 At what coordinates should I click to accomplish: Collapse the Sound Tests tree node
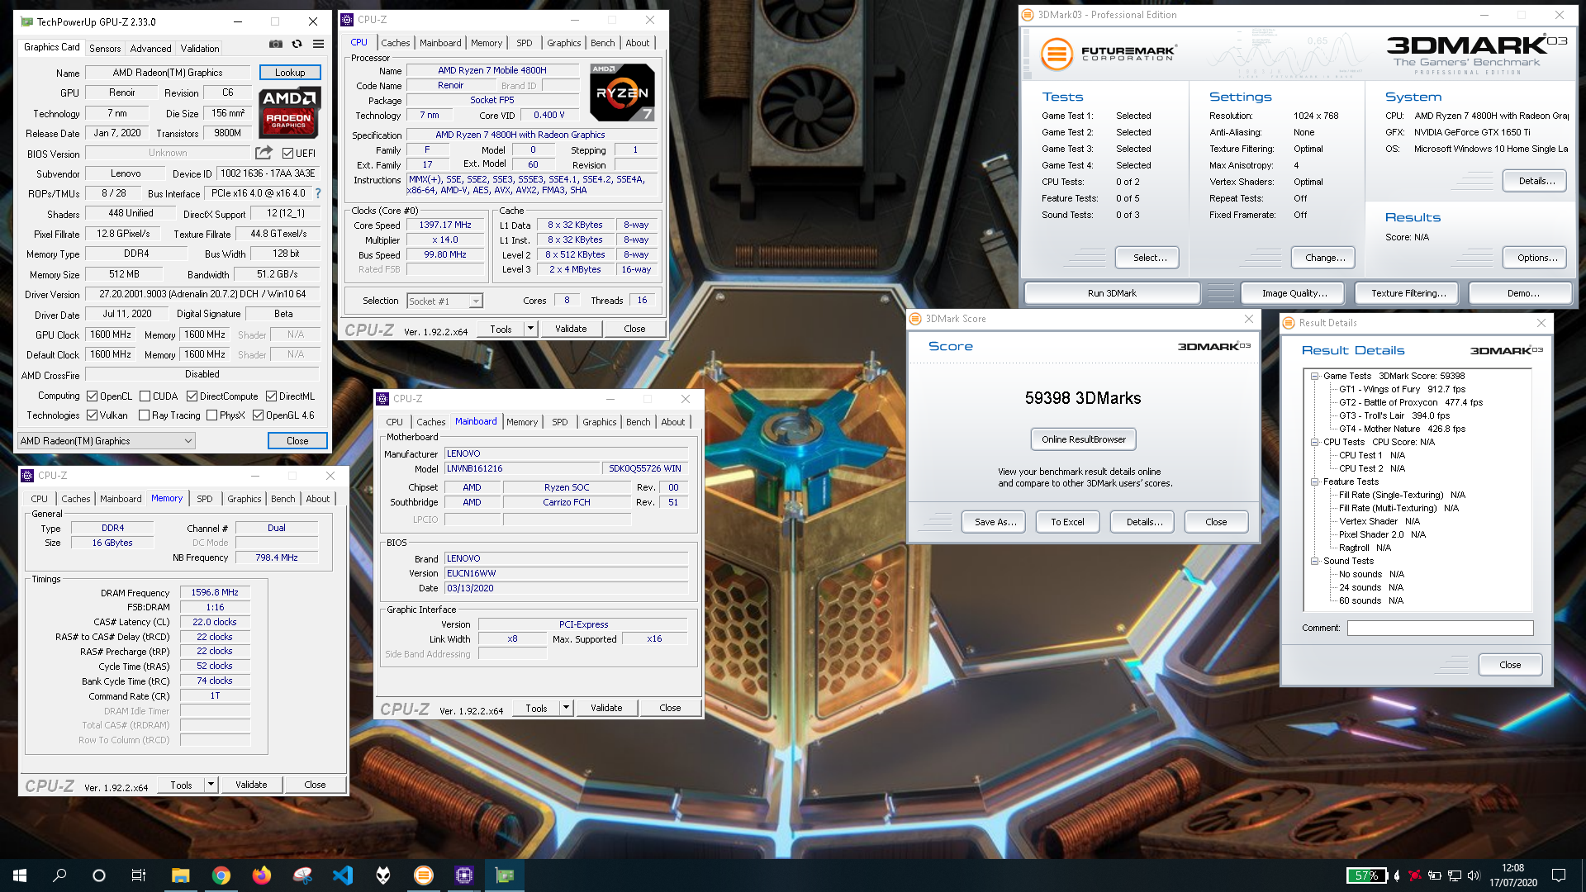click(1314, 561)
